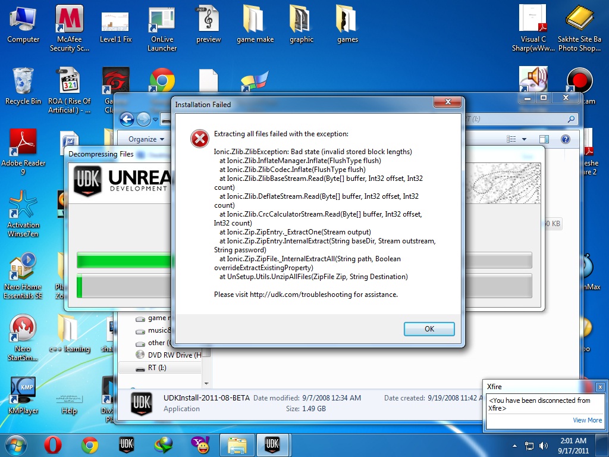
Task: Launch Opera from the taskbar
Action: tap(54, 444)
